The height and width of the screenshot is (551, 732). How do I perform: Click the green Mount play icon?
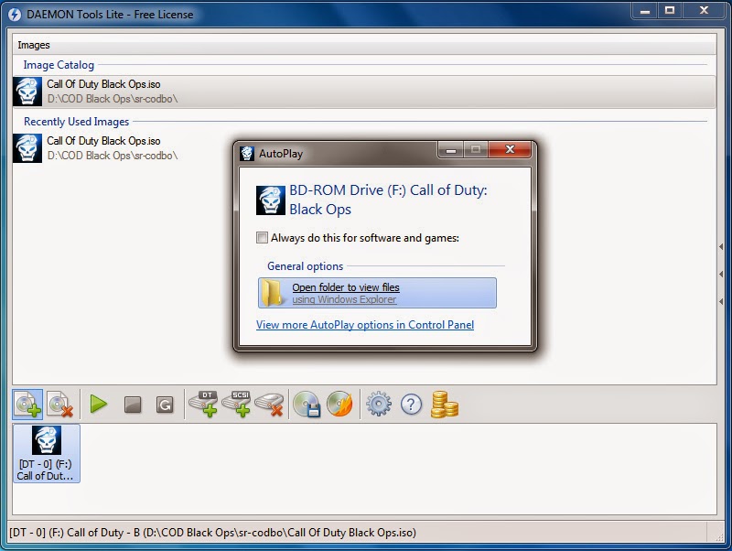(99, 404)
